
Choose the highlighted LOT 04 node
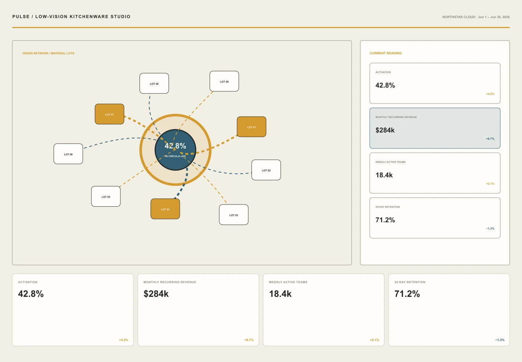[x=165, y=209]
